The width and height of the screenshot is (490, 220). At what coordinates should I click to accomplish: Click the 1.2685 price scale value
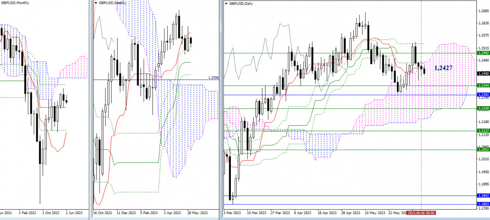483,11
